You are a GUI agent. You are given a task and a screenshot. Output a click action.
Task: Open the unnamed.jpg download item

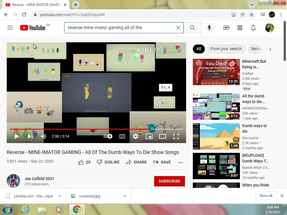(x=90, y=196)
